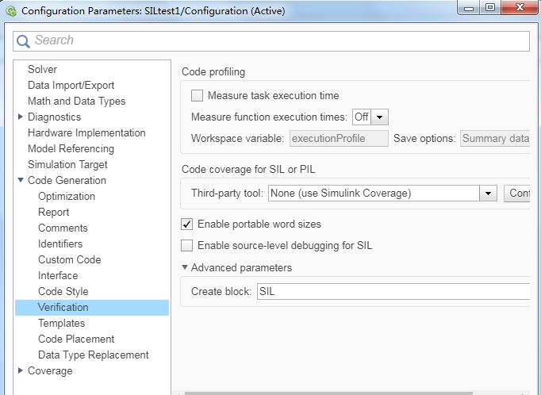Collapse the Code Generation tree node
Image resolution: width=541 pixels, height=395 pixels.
pyautogui.click(x=21, y=180)
